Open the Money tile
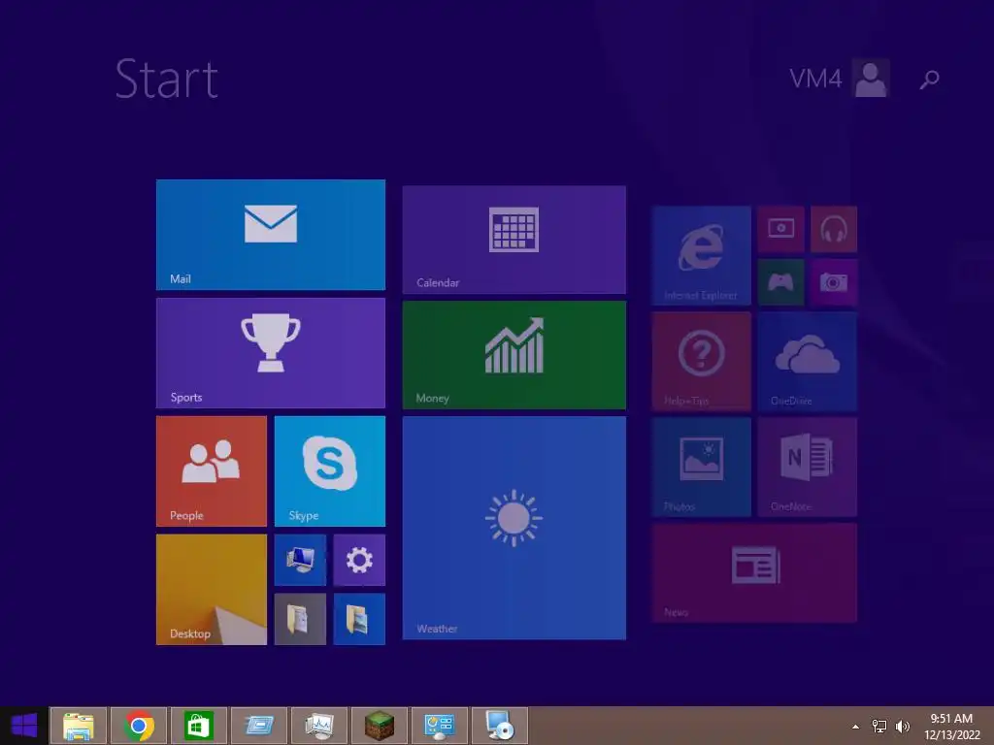Image resolution: width=994 pixels, height=745 pixels. pos(514,355)
